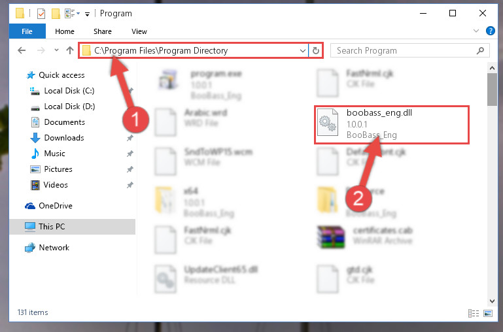Open the recent locations dropdown arrow
This screenshot has width=503, height=332.
click(56, 50)
